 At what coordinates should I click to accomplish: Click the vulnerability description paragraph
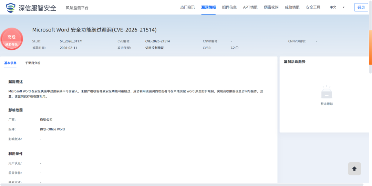(136, 94)
